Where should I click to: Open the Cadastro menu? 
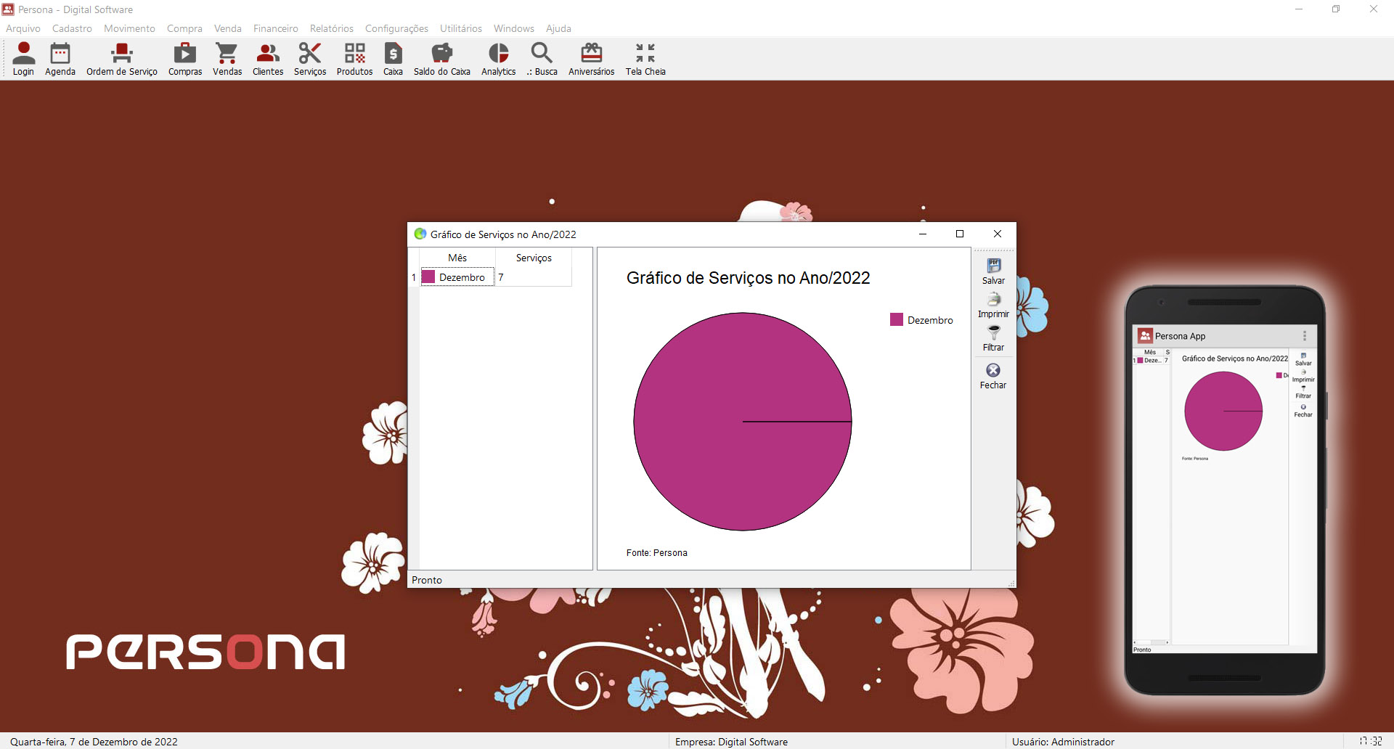pos(72,28)
